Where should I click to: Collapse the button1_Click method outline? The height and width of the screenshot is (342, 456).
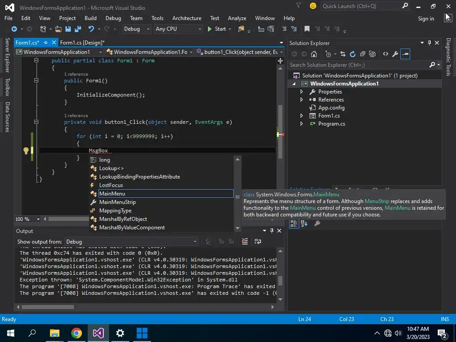click(37, 122)
